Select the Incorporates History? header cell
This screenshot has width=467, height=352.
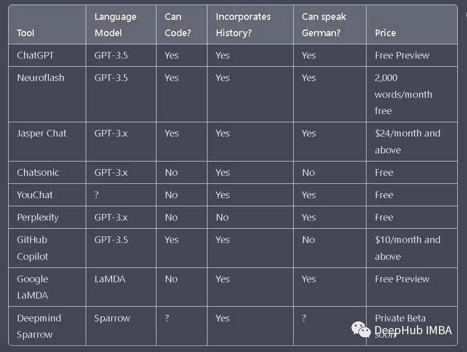coord(243,24)
